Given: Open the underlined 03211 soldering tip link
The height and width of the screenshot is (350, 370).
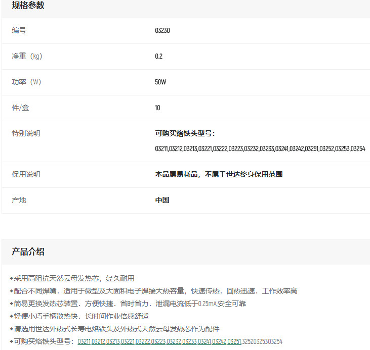Looking at the screenshot, I should click(x=85, y=342).
